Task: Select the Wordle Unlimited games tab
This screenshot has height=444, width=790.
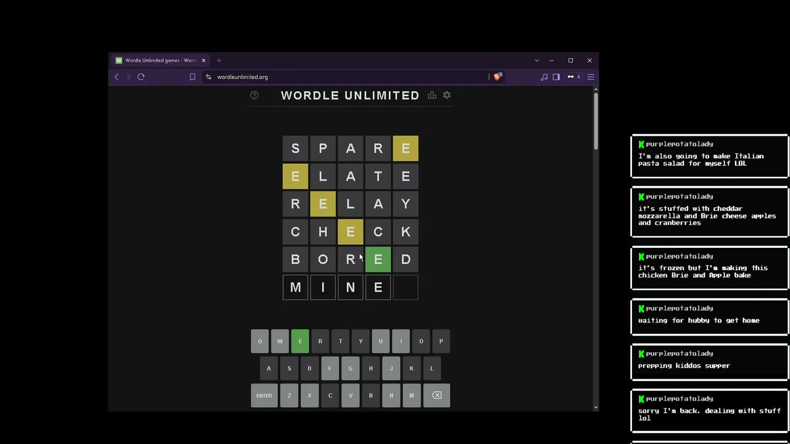Action: [160, 60]
